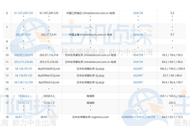Open the blue 38.47. IP link in hop 18
This screenshot has width=190, height=126.
tap(19, 117)
